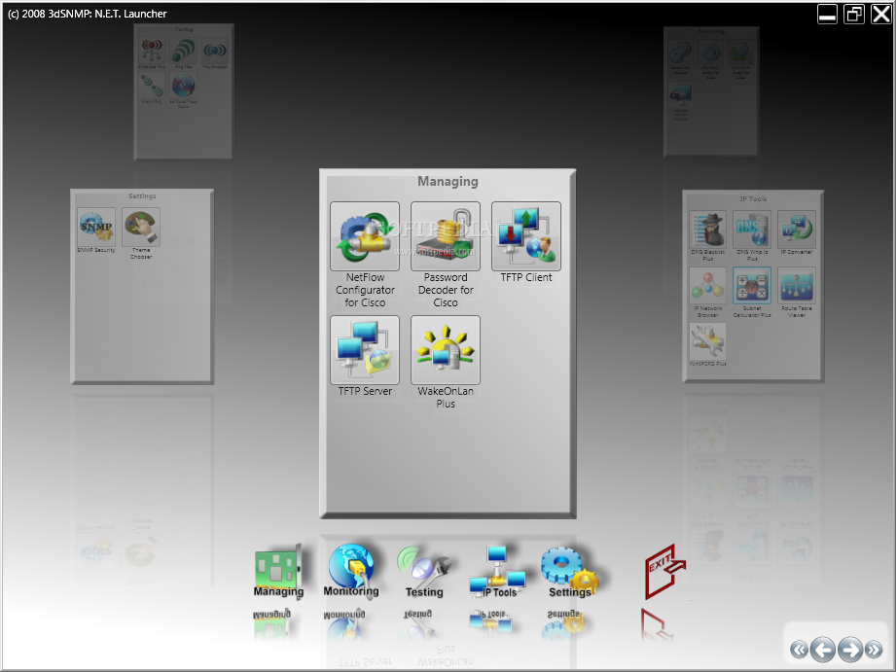
Task: Launch NetFlow Configurator for Cisco
Action: 365,236
